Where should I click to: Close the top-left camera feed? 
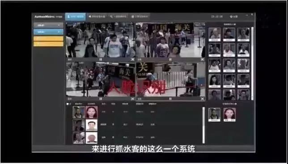tap(133, 59)
